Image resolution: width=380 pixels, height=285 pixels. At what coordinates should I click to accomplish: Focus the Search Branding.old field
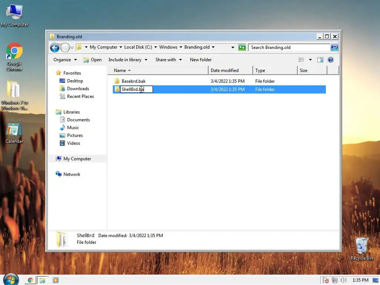point(289,47)
